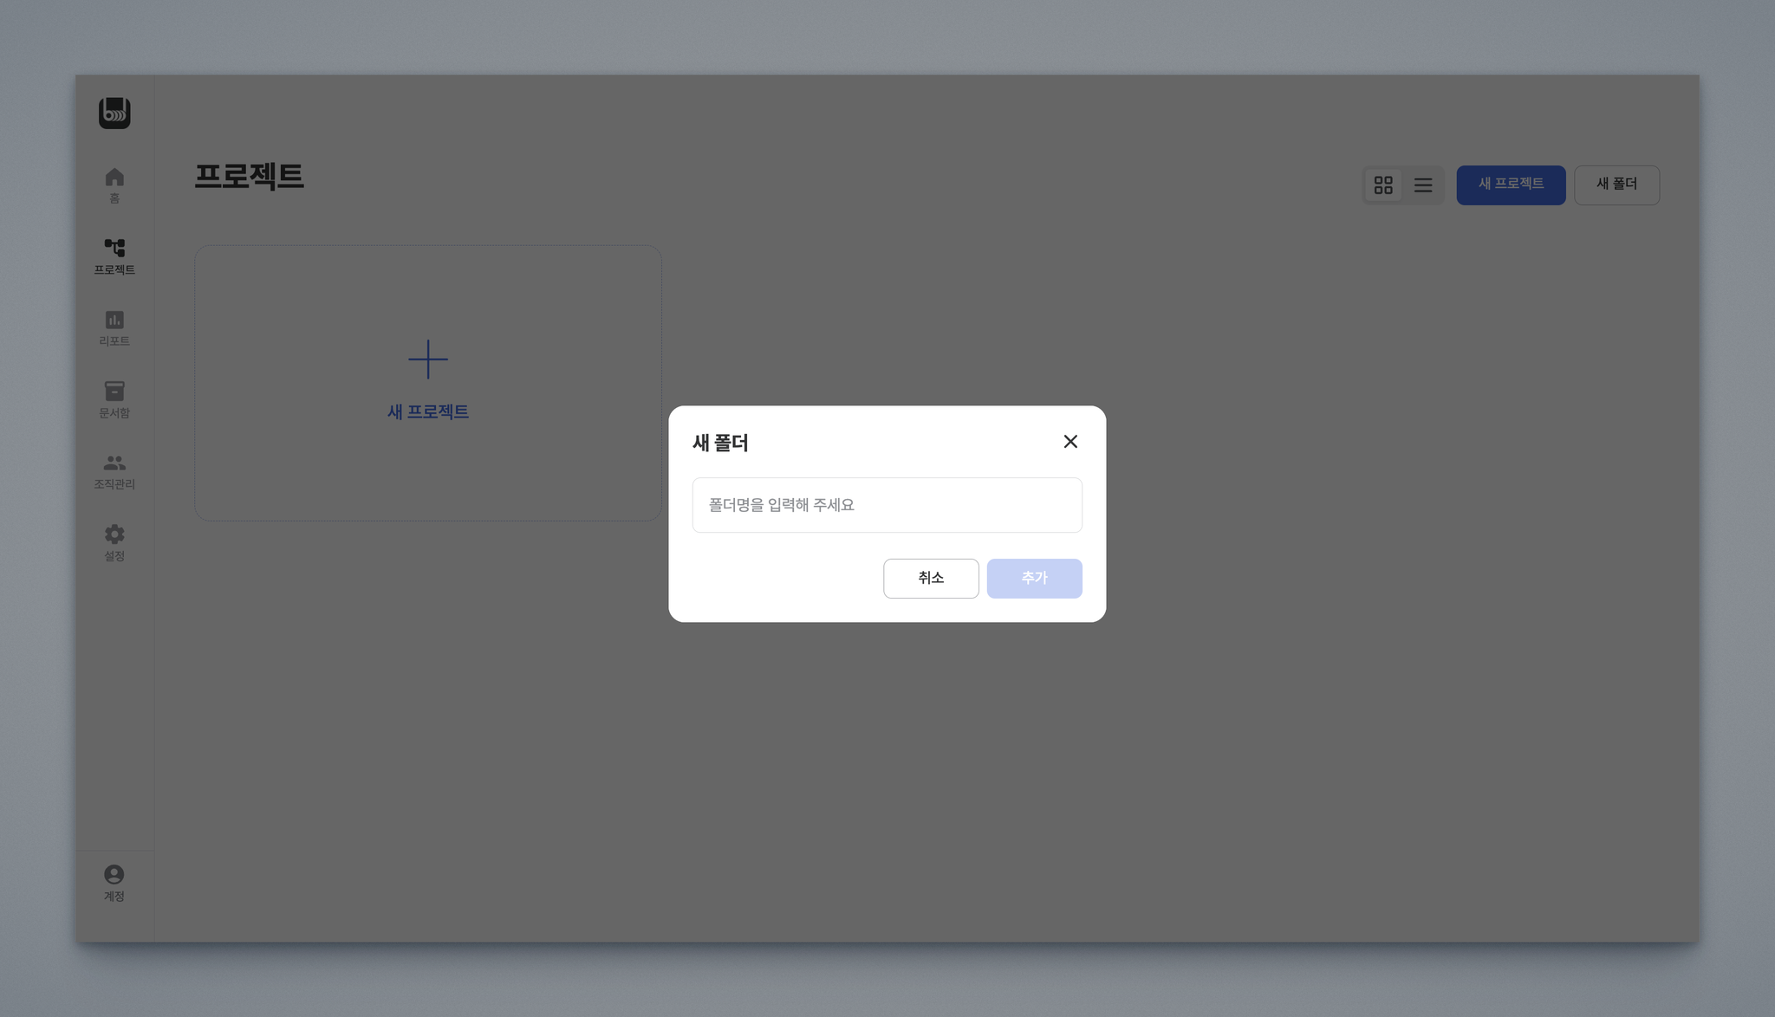Click the 새 프로젝트 card label
This screenshot has width=1775, height=1017.
coord(428,412)
